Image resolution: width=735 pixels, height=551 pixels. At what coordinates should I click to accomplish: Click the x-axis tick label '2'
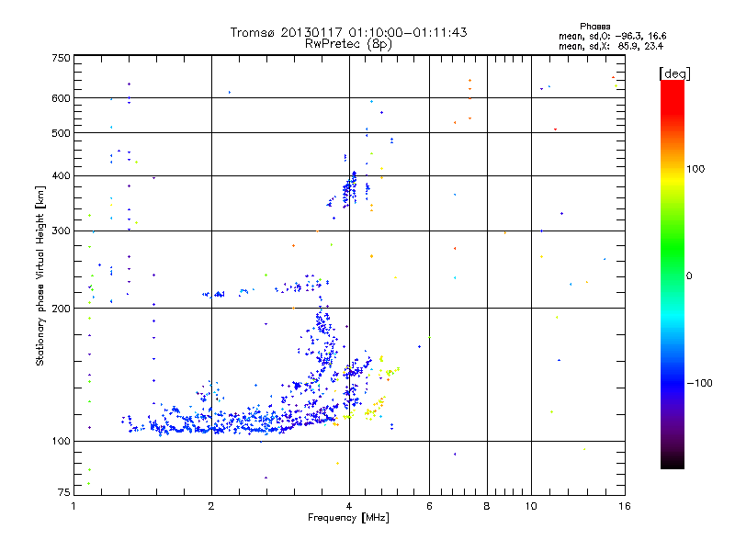(x=211, y=506)
